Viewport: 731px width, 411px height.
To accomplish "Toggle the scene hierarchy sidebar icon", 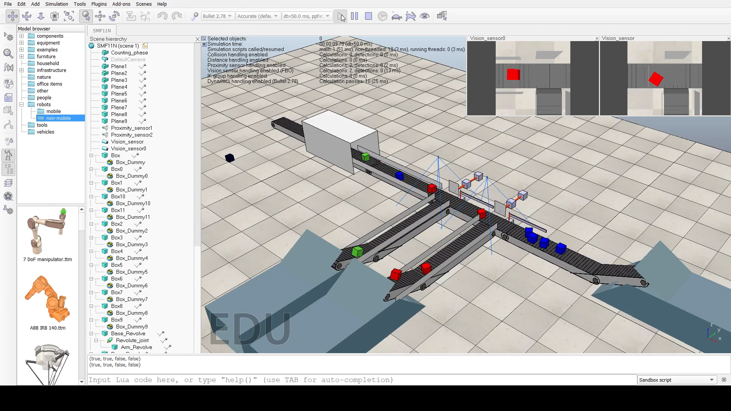I will click(x=8, y=169).
